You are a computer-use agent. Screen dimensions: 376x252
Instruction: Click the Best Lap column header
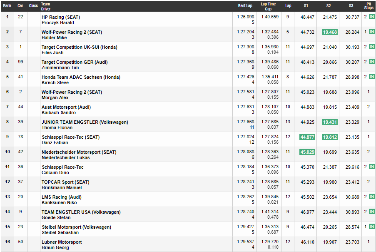coord(245,6)
